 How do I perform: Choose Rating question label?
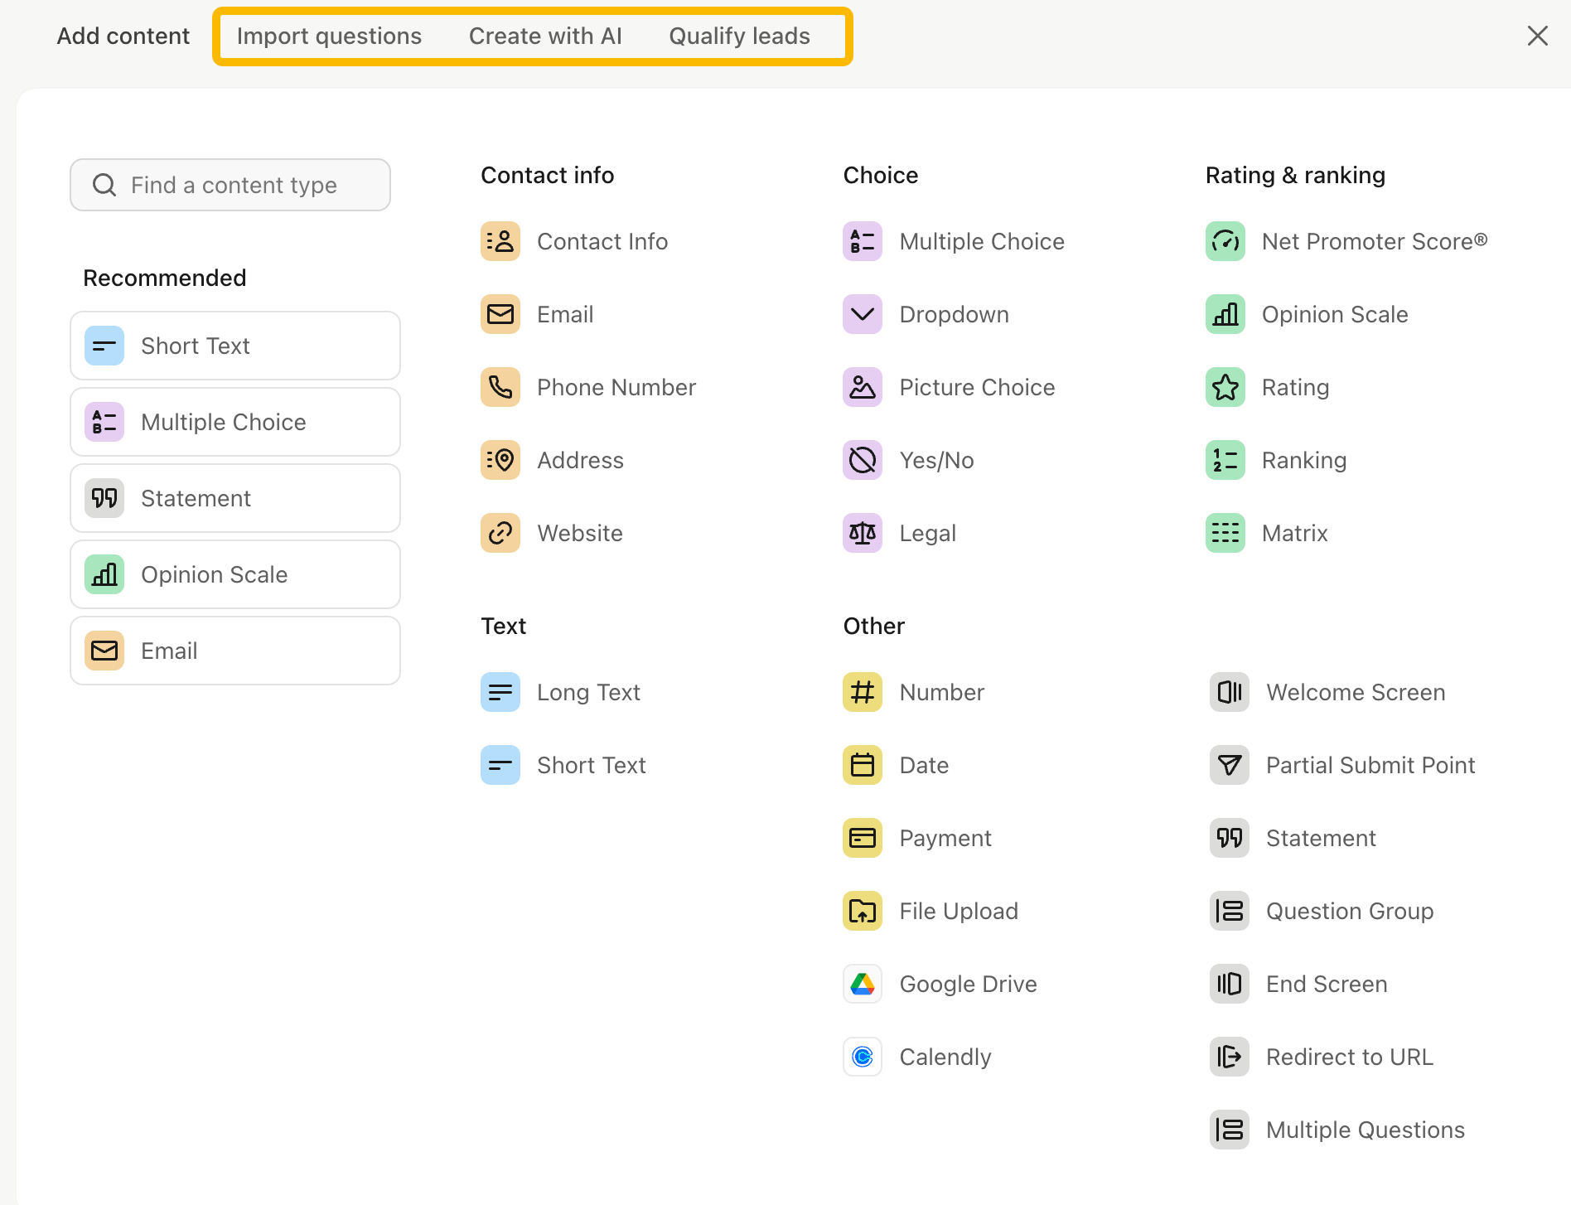pos(1295,387)
